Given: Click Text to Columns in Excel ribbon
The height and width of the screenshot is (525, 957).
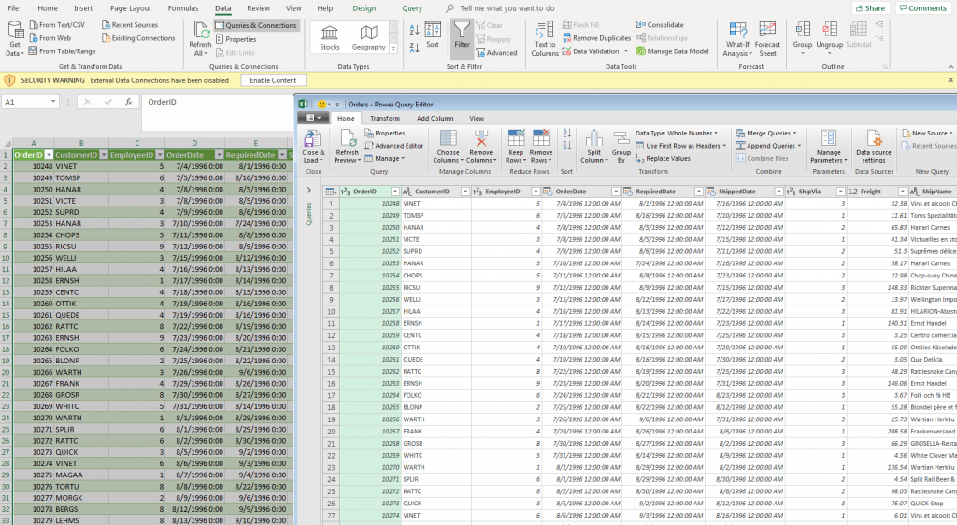Looking at the screenshot, I should (545, 37).
